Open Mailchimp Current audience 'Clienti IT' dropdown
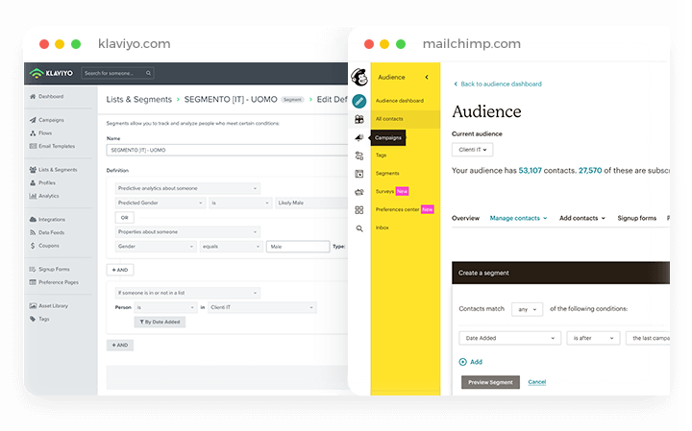 (472, 150)
